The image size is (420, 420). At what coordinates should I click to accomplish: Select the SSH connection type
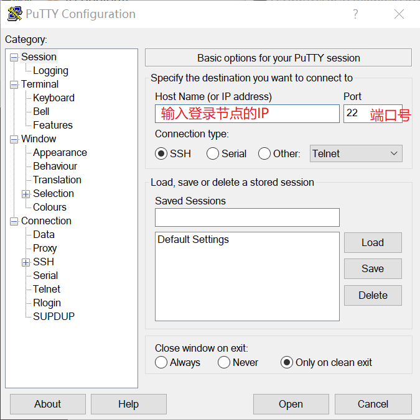tap(162, 153)
